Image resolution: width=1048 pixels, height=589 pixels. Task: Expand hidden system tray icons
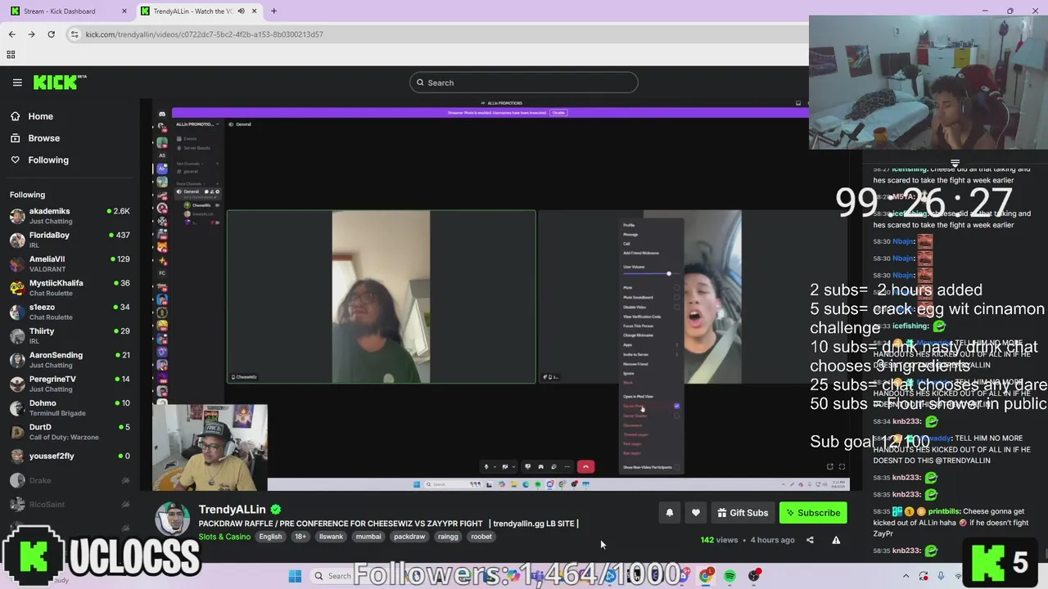pos(906,576)
